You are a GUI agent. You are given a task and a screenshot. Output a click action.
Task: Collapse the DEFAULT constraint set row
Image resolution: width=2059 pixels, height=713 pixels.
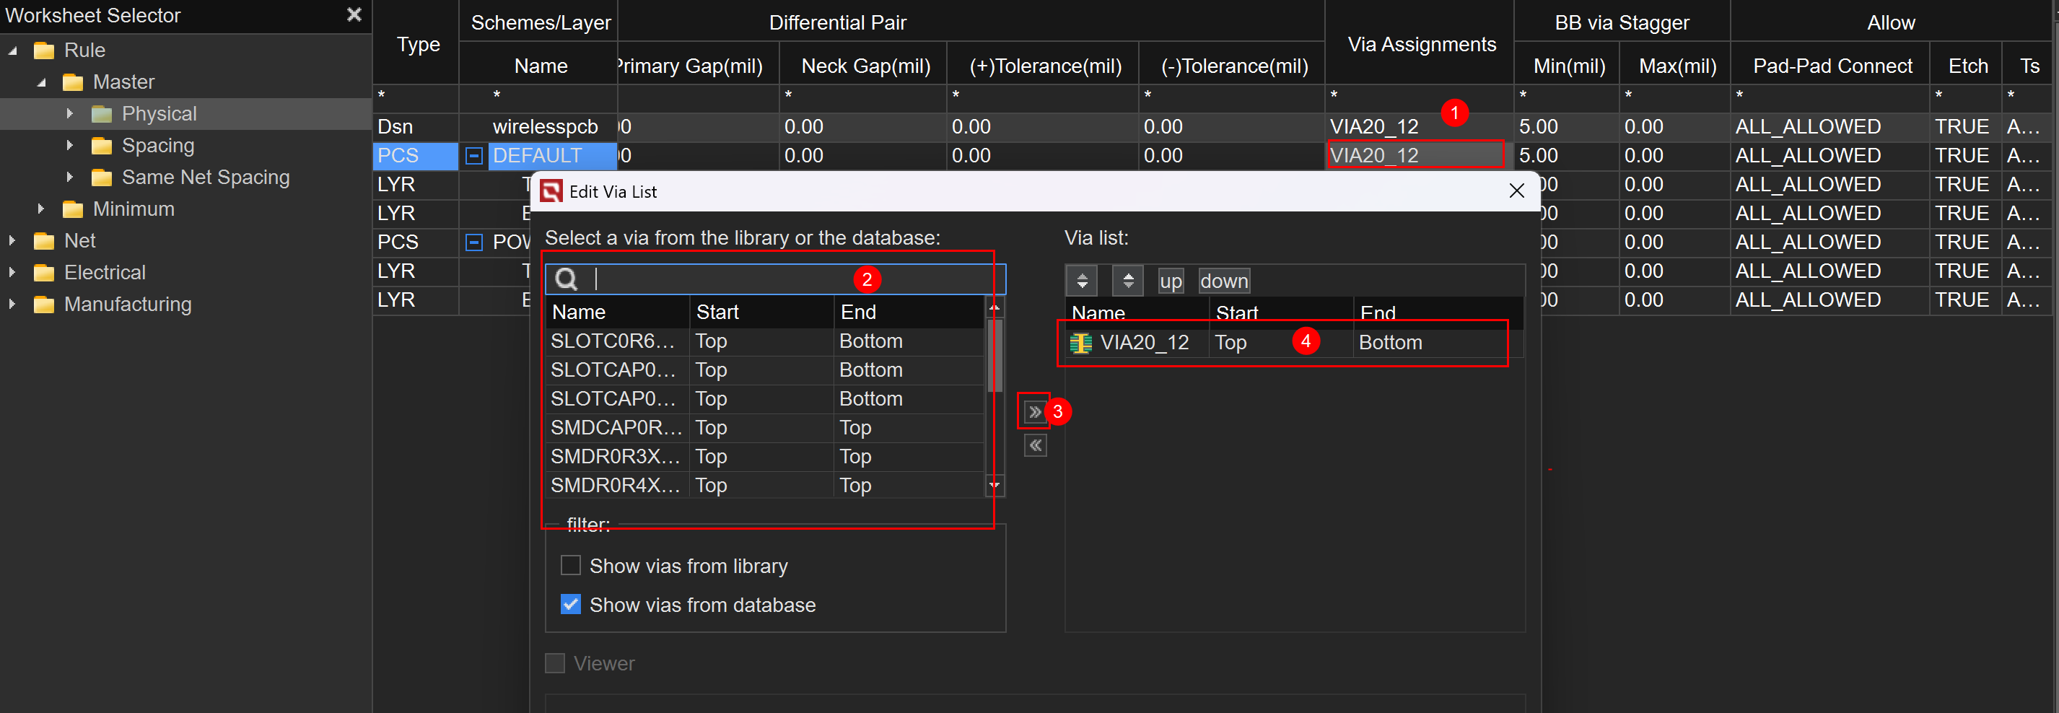point(474,156)
